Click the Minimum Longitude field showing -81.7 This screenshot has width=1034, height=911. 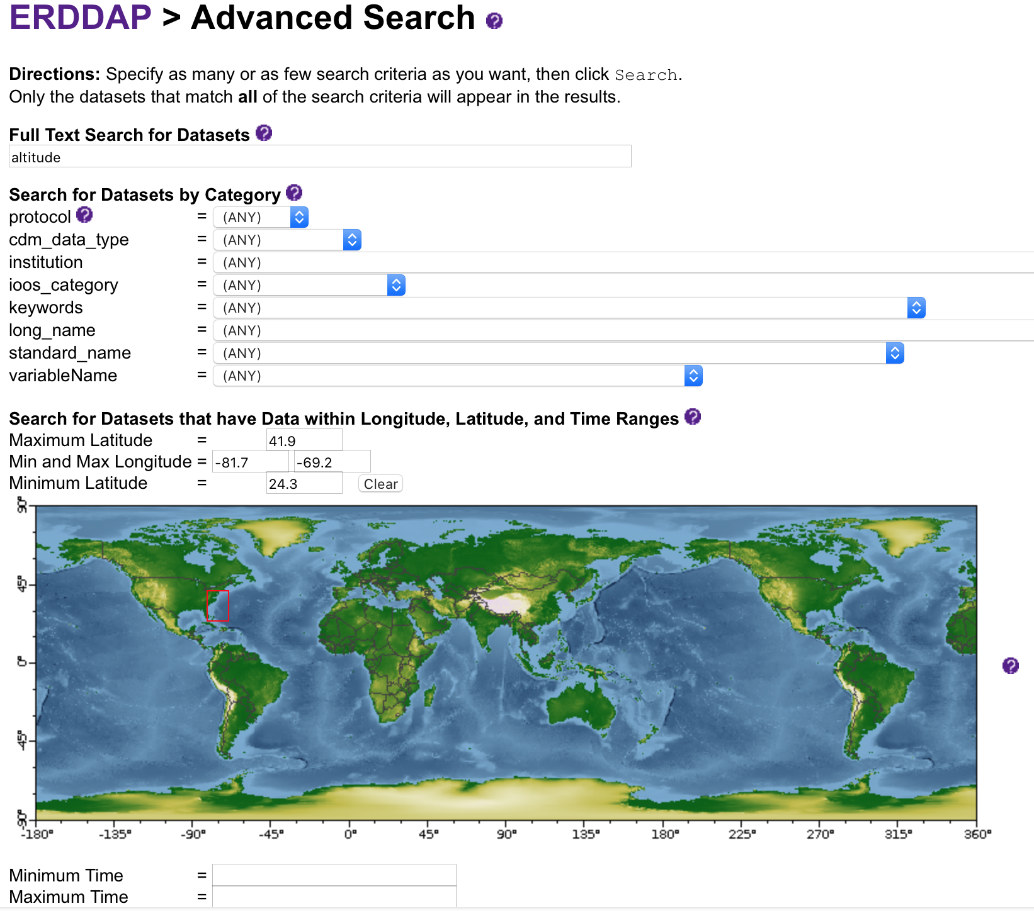pyautogui.click(x=250, y=462)
